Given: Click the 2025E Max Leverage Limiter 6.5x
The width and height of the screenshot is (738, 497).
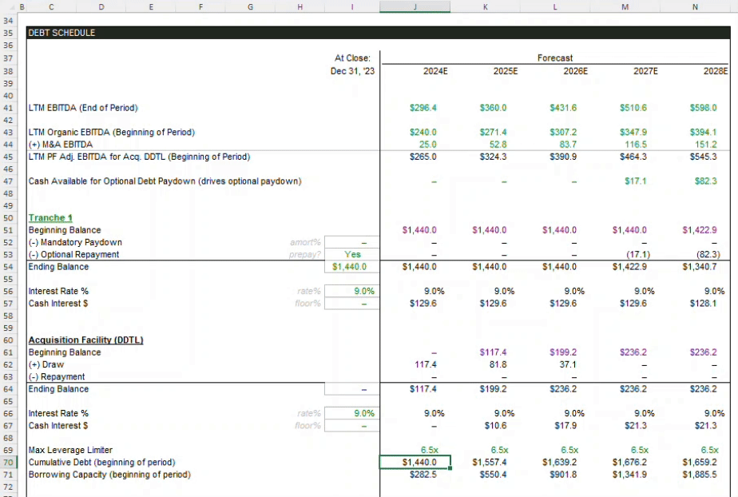Looking at the screenshot, I should pyautogui.click(x=500, y=450).
